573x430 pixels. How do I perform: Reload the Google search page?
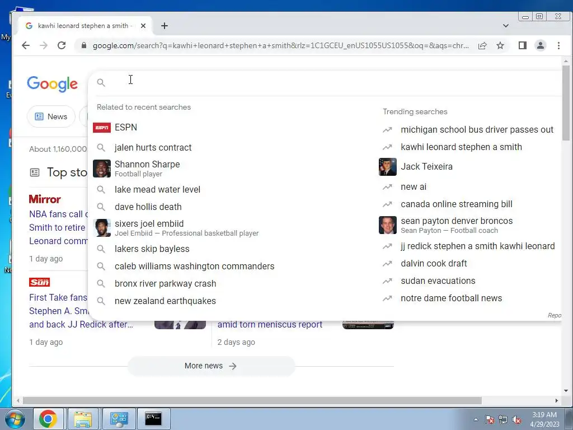pos(62,45)
